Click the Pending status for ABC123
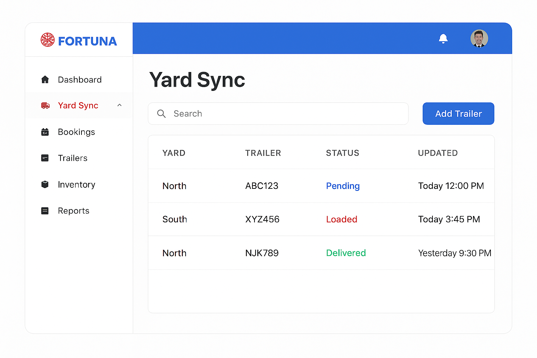Image resolution: width=537 pixels, height=358 pixels. tap(343, 186)
